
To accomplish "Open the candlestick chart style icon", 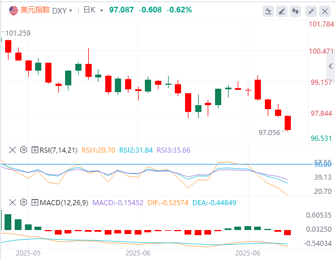I will pos(295,11).
